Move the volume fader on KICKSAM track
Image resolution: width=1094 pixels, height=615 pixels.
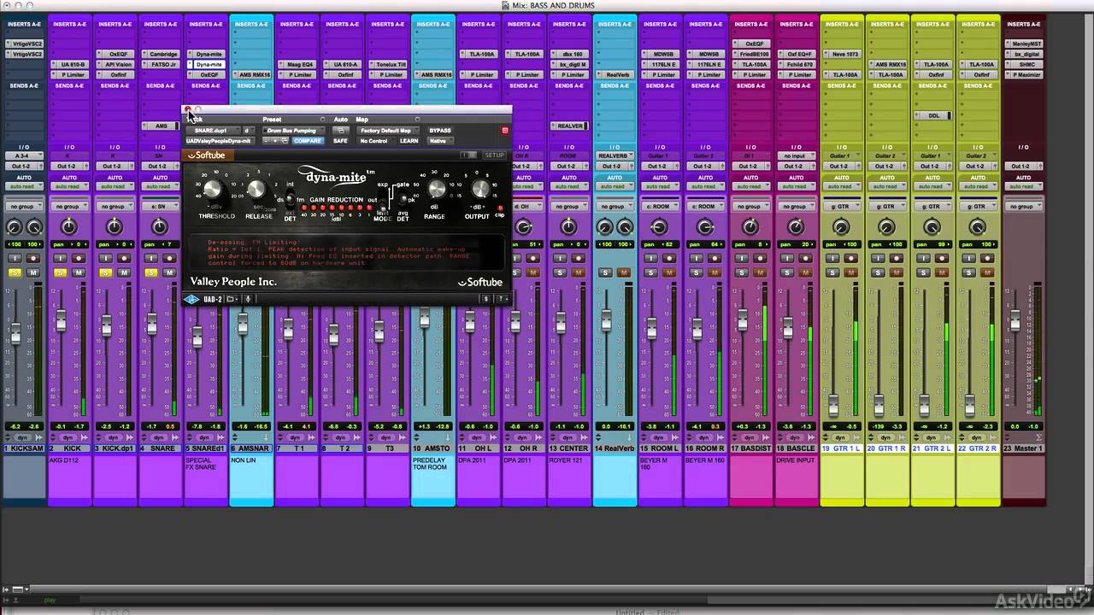pos(15,334)
